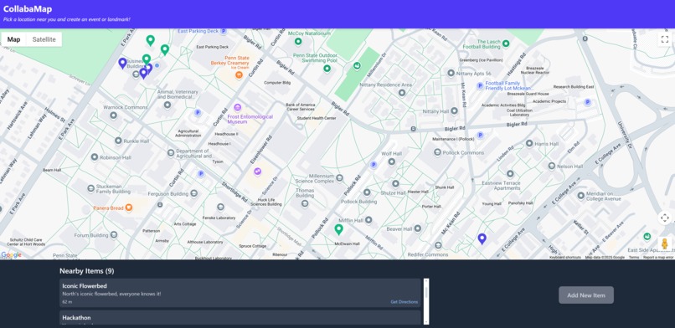
Task: Click the Nittany Apts 56 pin
Action: (x=451, y=73)
